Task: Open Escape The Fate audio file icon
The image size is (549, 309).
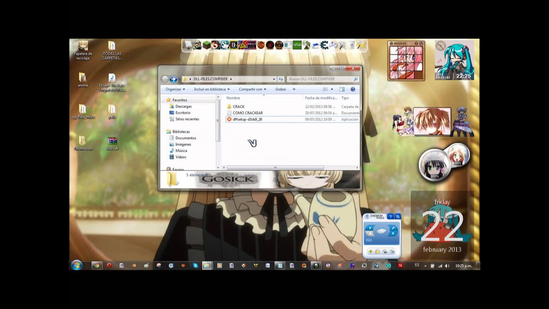Action: (112, 82)
